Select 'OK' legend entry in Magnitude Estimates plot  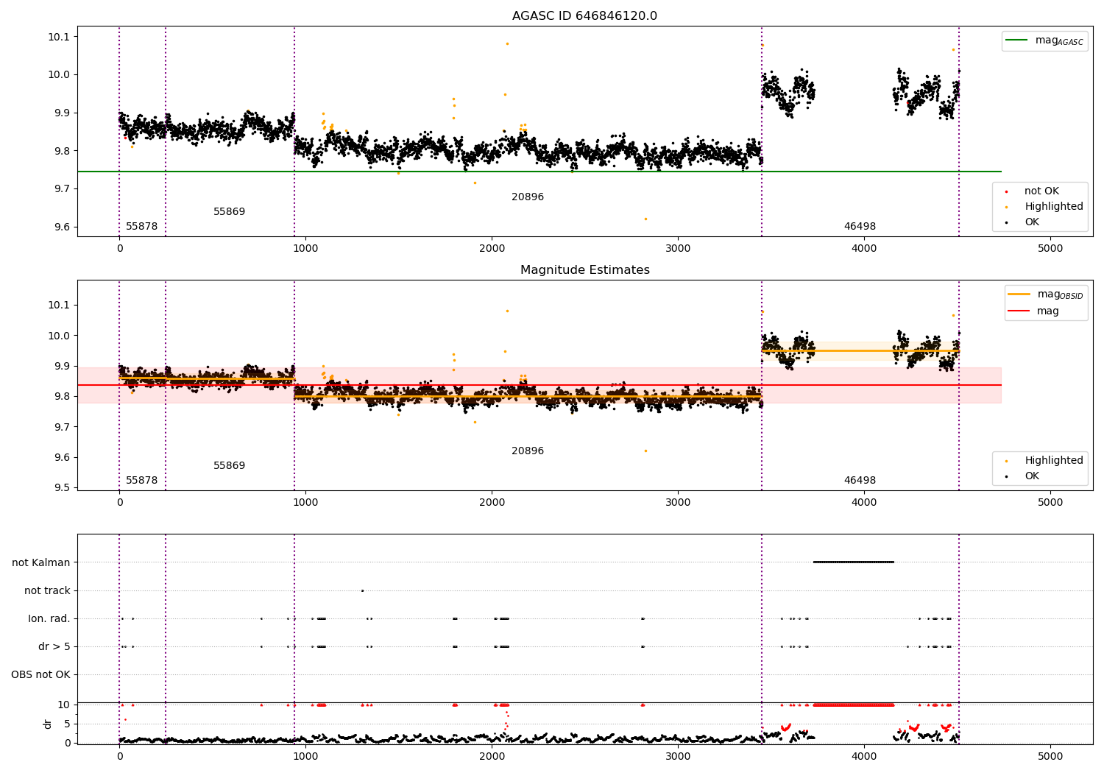tap(1032, 476)
